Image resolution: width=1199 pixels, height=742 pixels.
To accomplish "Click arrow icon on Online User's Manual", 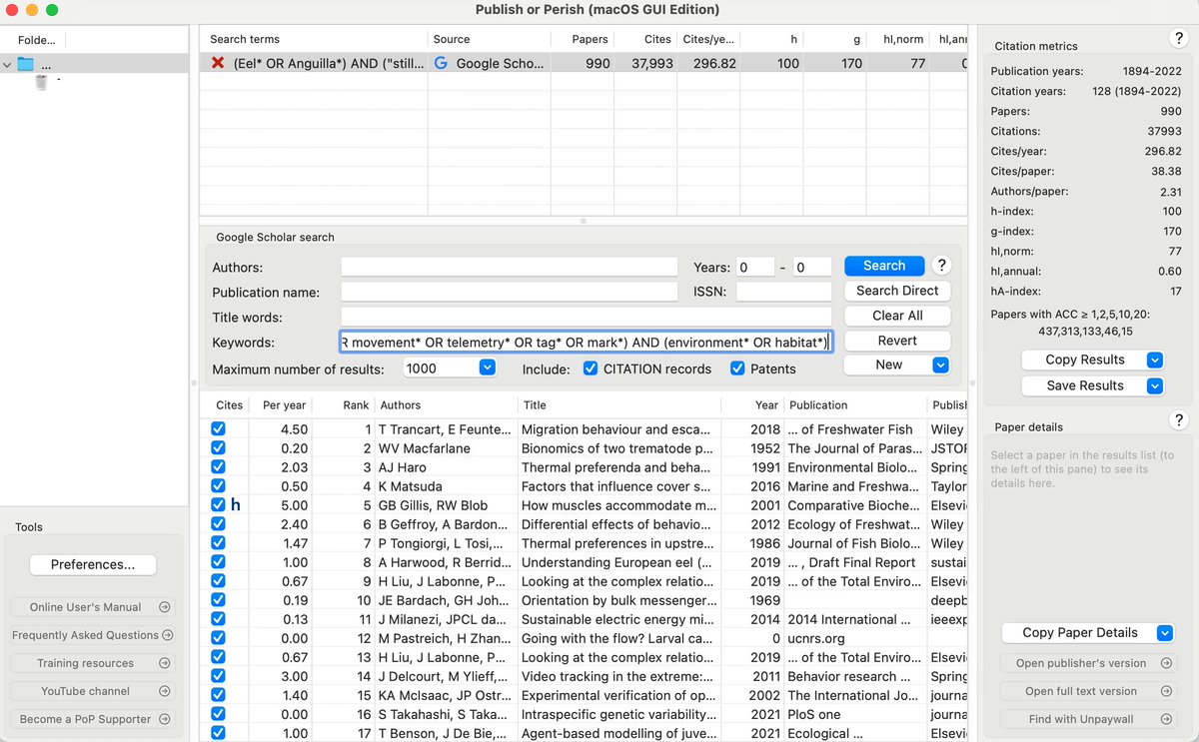I will pos(165,607).
